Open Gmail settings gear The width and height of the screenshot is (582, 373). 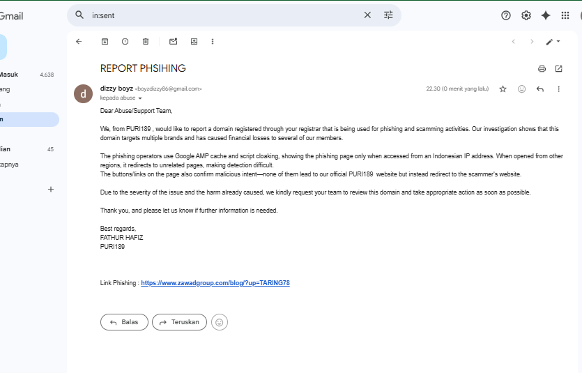526,15
